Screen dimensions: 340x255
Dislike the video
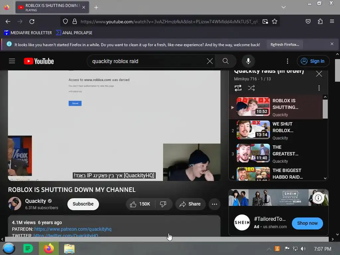163,204
